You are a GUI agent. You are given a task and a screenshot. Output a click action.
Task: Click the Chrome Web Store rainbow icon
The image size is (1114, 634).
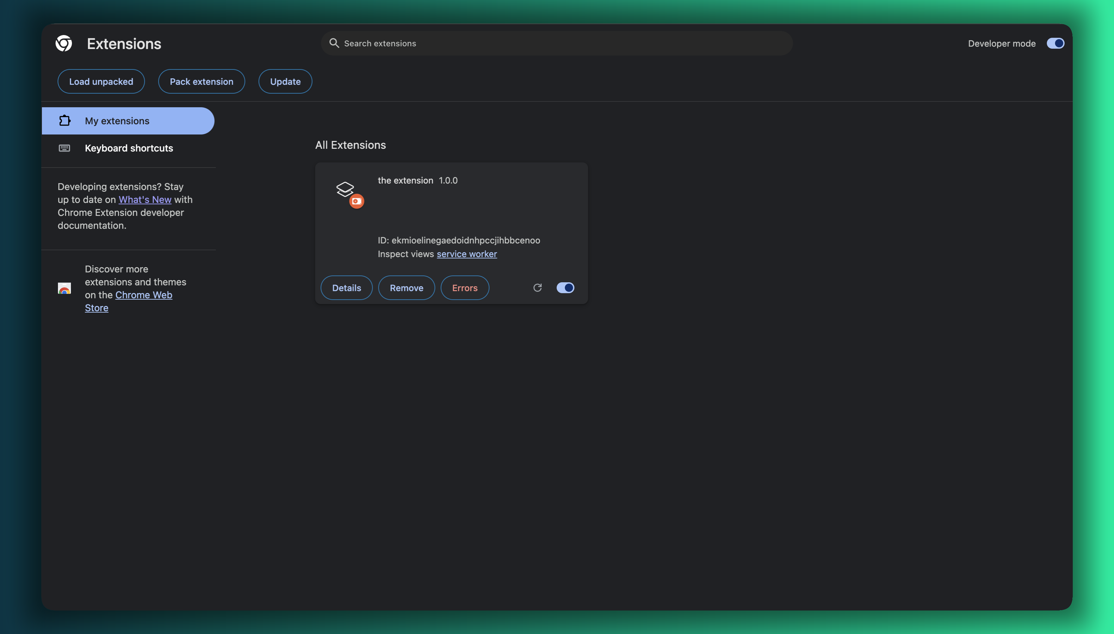[x=64, y=288]
